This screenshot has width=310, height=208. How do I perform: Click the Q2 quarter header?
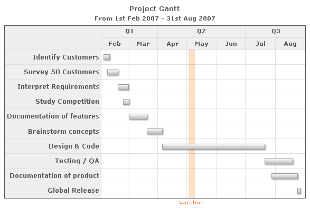(201, 32)
